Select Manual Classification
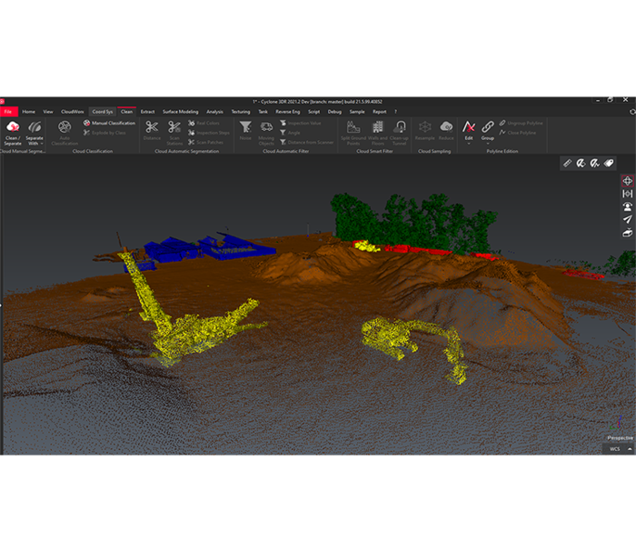 (x=110, y=123)
